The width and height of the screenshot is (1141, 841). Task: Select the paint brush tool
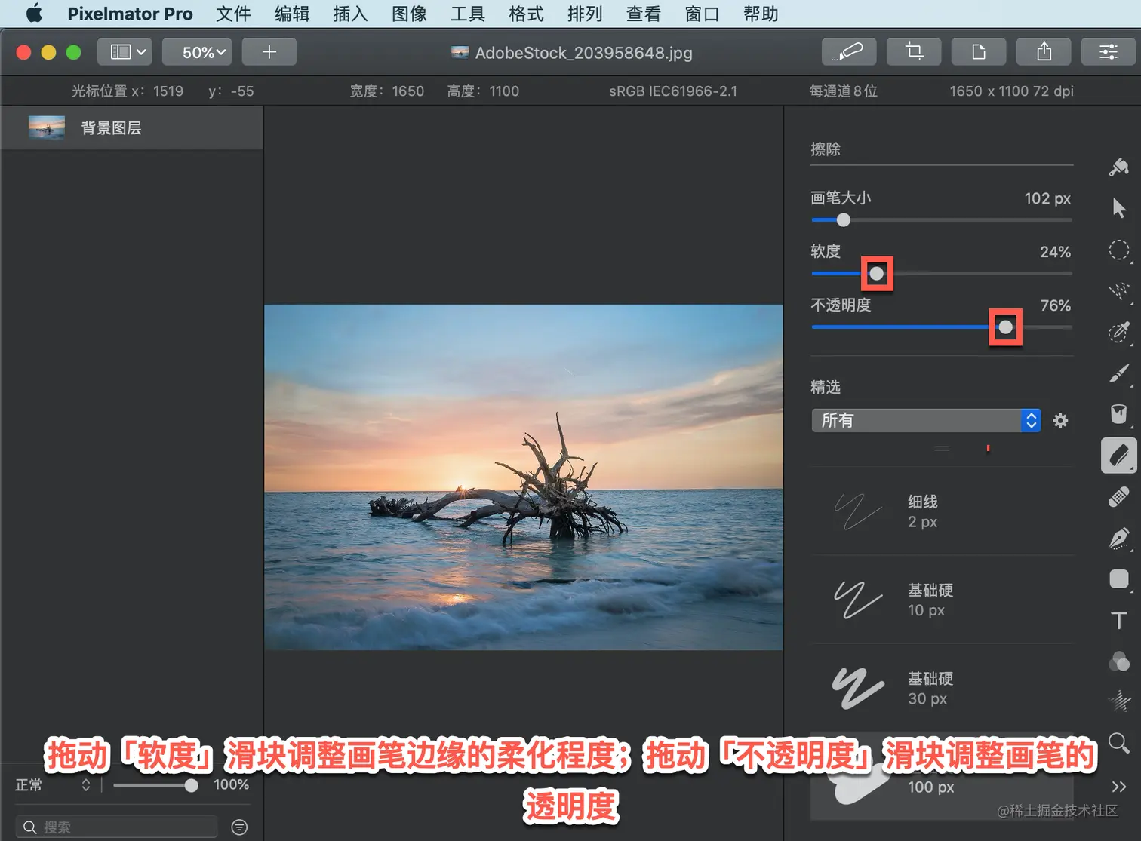tap(1119, 373)
